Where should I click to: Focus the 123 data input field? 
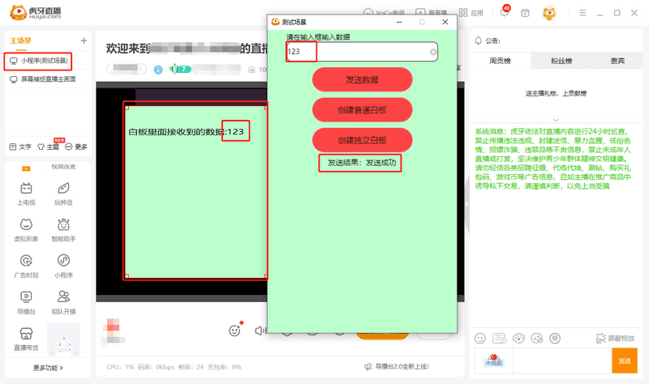(362, 52)
